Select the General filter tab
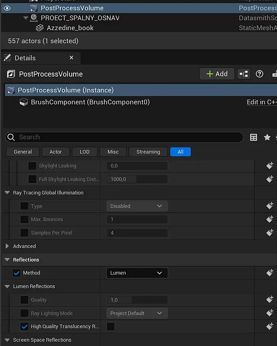 [23, 152]
